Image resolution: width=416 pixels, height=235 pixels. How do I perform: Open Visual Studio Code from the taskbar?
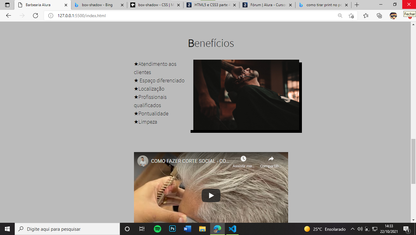click(x=232, y=229)
